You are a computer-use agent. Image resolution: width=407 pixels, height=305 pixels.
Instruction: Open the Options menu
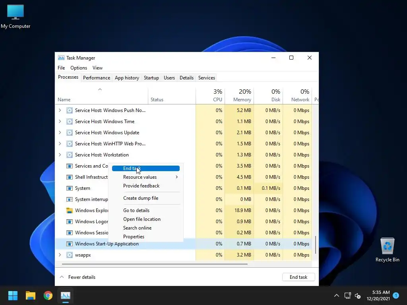click(79, 68)
